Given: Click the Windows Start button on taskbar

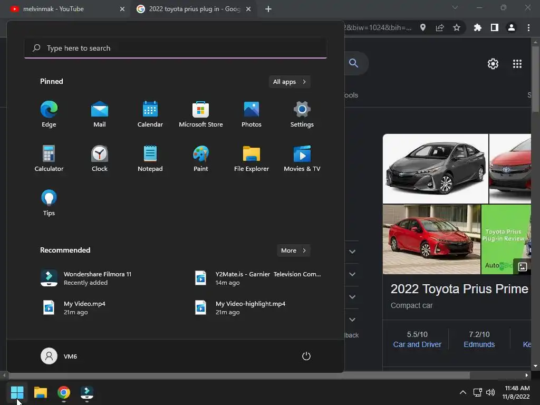Looking at the screenshot, I should pyautogui.click(x=17, y=392).
